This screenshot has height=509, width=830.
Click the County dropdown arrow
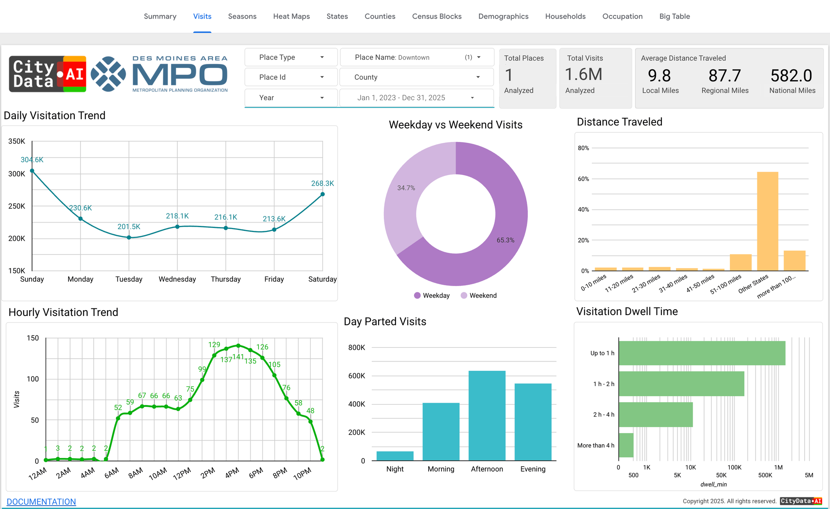478,77
